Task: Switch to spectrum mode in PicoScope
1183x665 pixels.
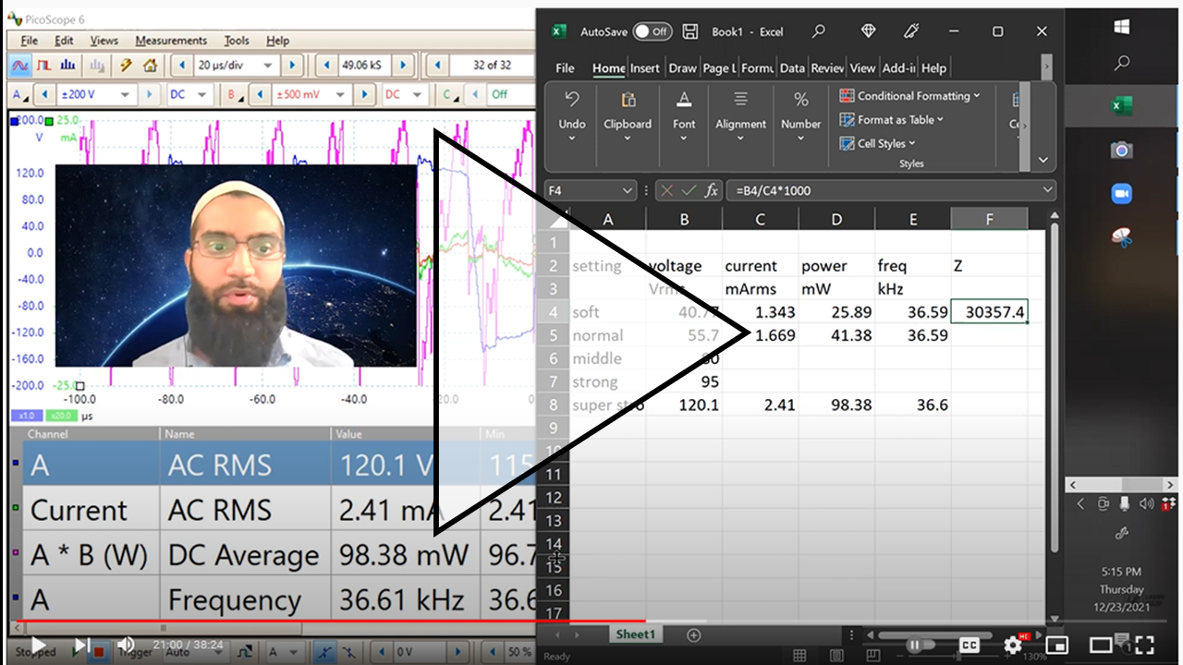Action: [x=67, y=66]
